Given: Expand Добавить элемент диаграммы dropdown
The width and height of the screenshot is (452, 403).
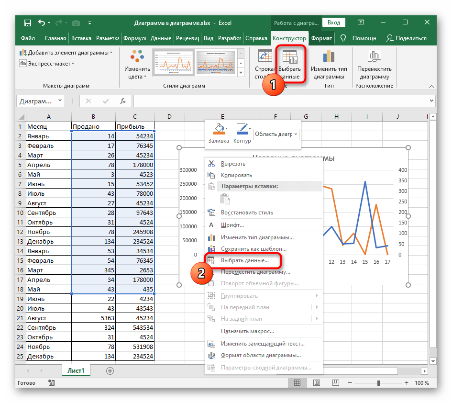Looking at the screenshot, I should point(66,53).
